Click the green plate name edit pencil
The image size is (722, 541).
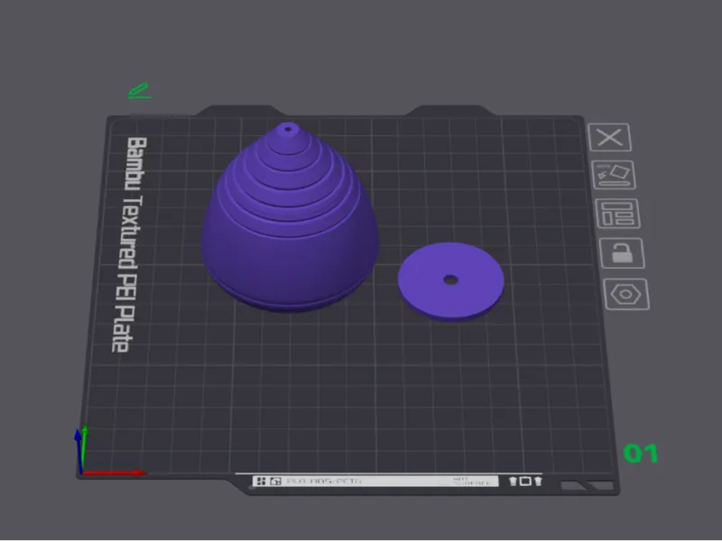[x=140, y=91]
